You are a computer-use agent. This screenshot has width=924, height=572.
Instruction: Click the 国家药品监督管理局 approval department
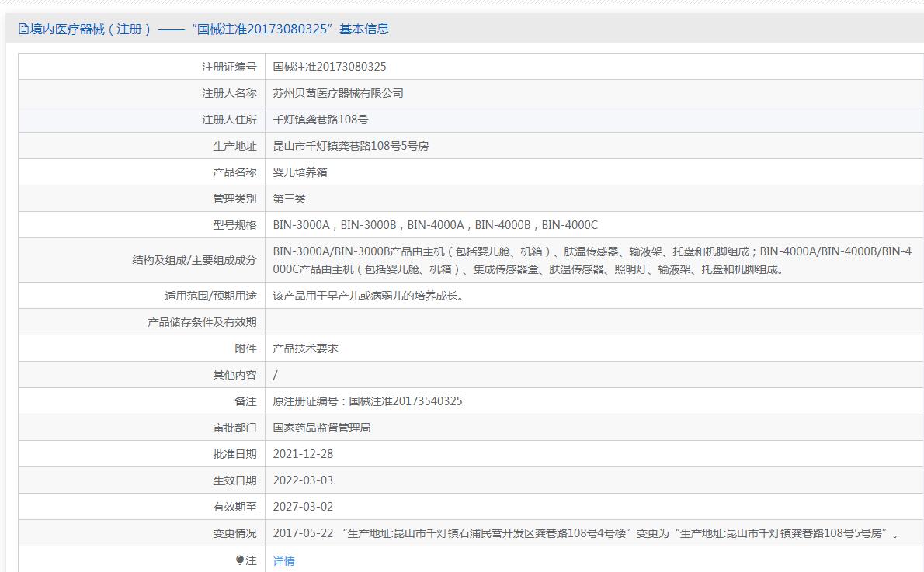(321, 428)
